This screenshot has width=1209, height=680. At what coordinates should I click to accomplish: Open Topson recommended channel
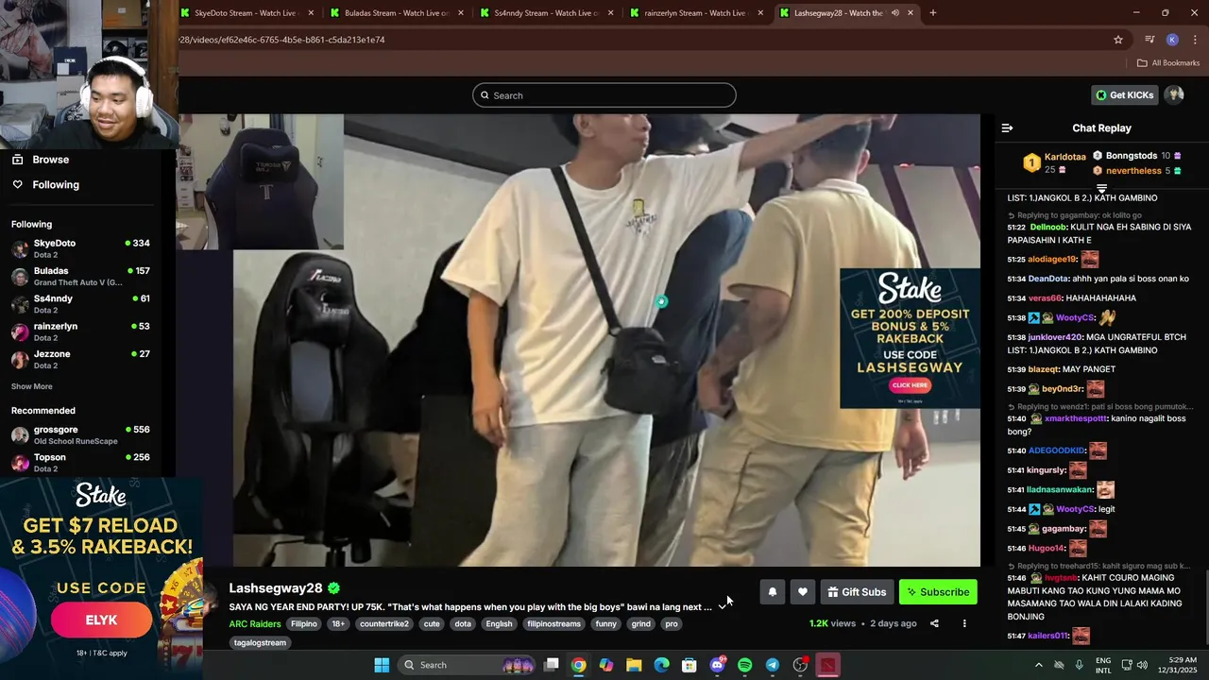pyautogui.click(x=81, y=463)
